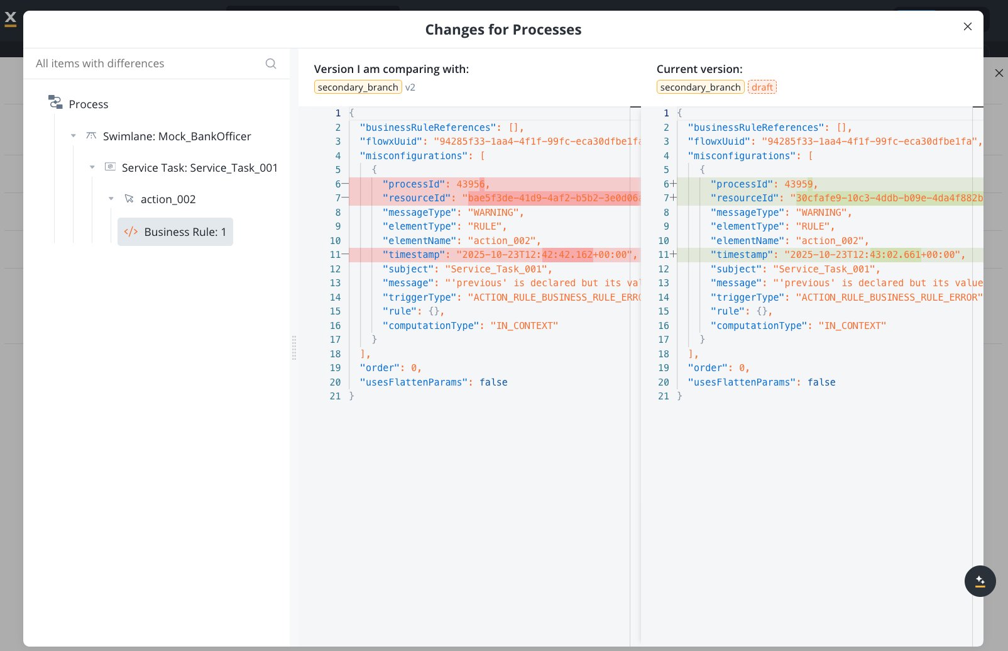Select the Process root tree item
1008x651 pixels.
[88, 104]
